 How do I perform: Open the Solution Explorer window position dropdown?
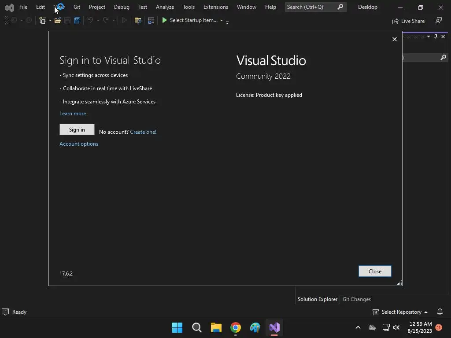pos(429,37)
